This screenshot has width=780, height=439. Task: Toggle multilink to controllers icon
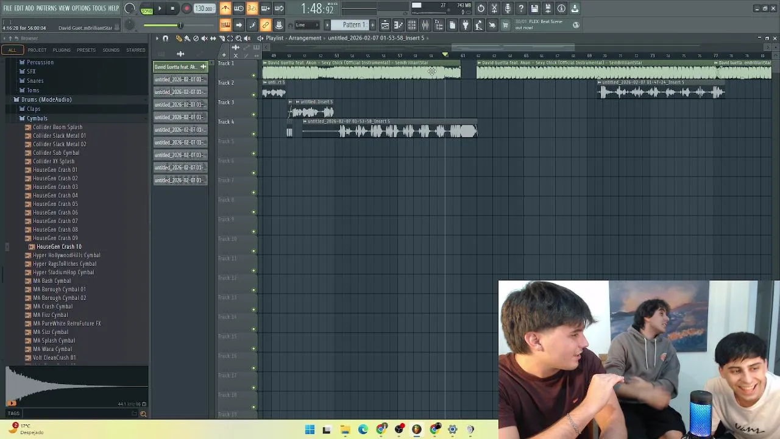click(266, 25)
